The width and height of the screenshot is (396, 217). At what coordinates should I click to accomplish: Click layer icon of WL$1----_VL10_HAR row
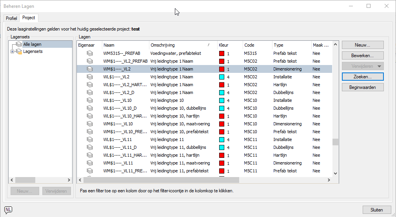(x=90, y=116)
